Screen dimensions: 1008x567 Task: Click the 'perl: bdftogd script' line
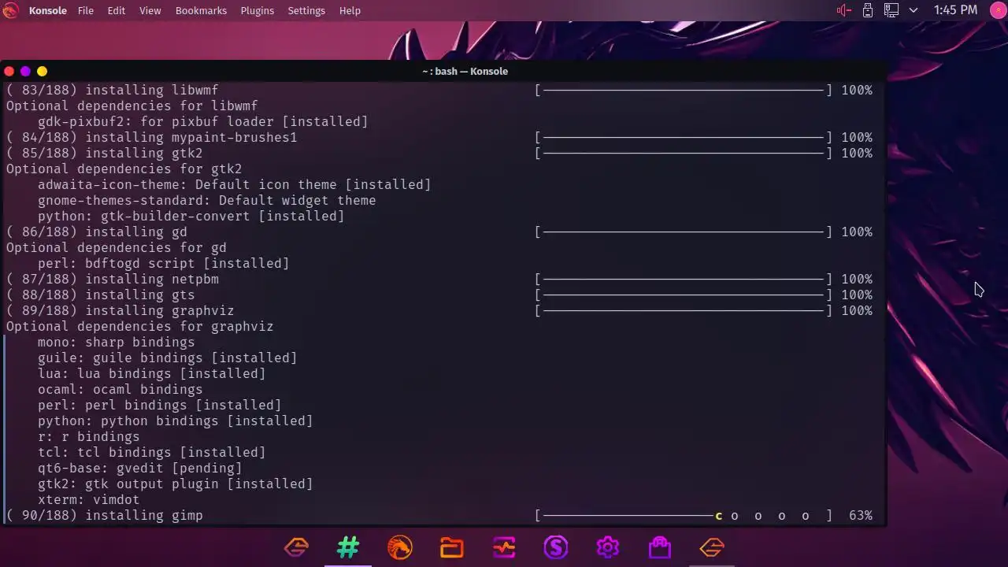pyautogui.click(x=164, y=263)
